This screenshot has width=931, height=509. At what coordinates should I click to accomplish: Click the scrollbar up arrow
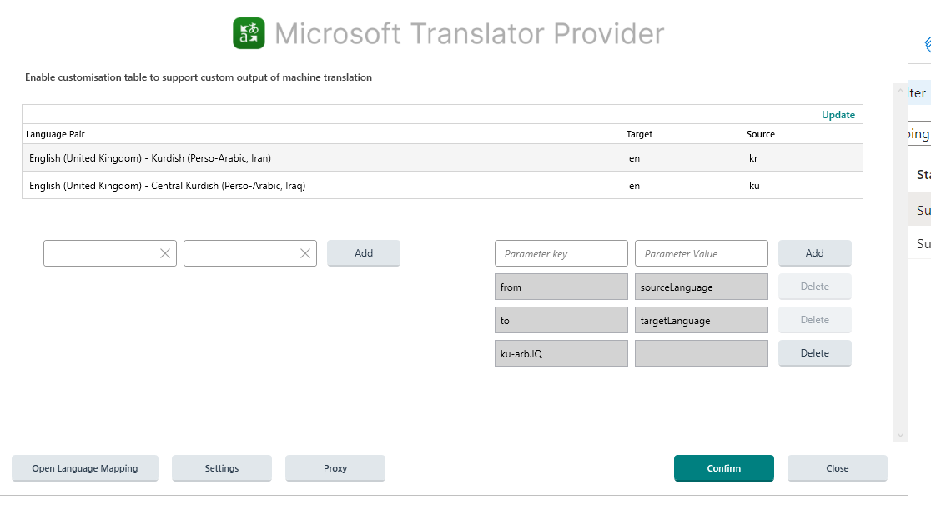[x=900, y=92]
